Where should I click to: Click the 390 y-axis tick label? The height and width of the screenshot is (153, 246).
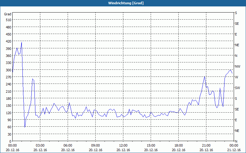(x=9, y=49)
